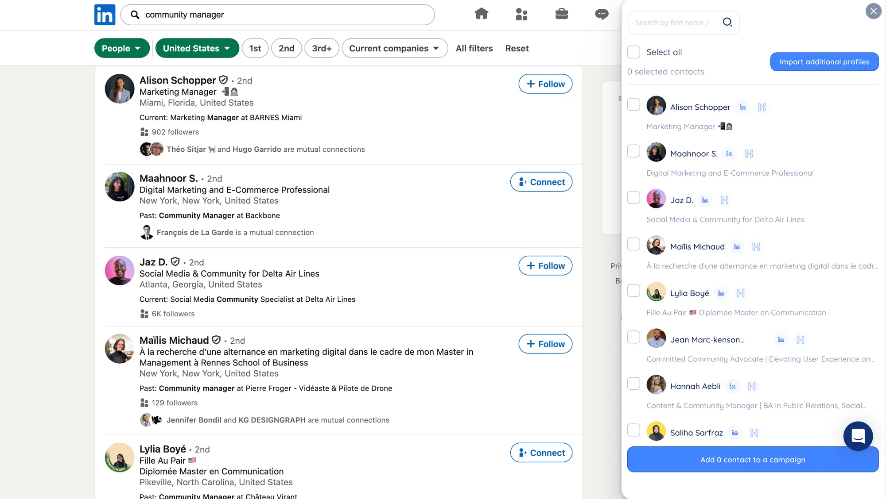Open the chat support widget bubble
Screen dimensions: 886x499
[x=858, y=436]
